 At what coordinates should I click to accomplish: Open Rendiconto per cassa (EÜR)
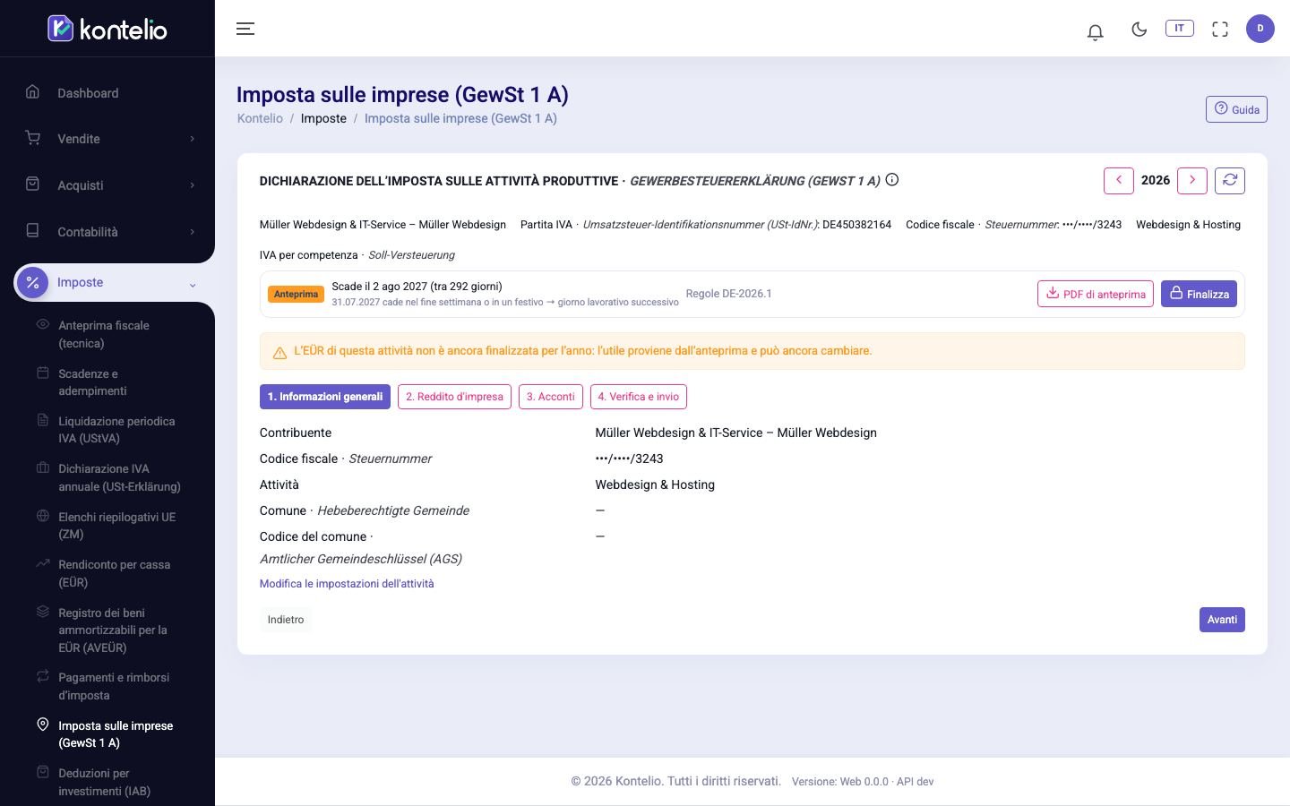[107, 573]
